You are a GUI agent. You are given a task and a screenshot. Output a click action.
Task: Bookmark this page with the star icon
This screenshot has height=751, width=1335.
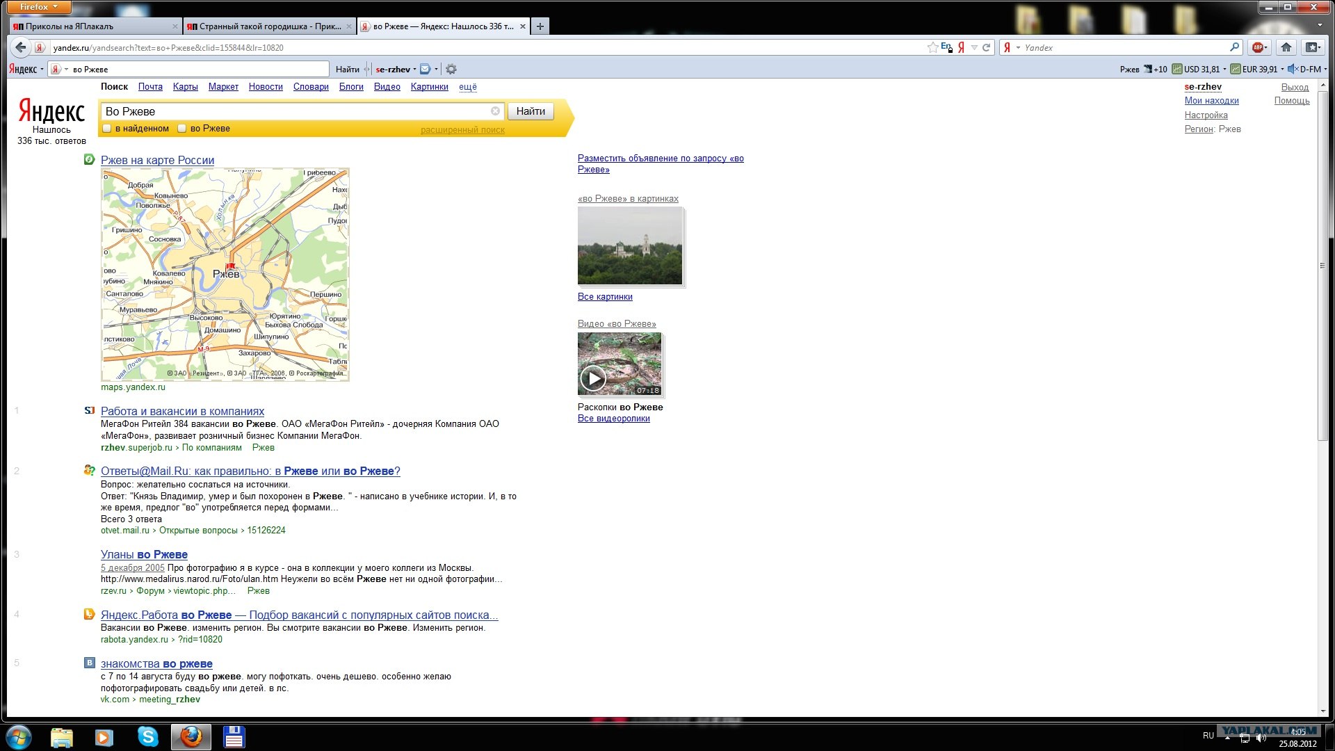pyautogui.click(x=932, y=47)
